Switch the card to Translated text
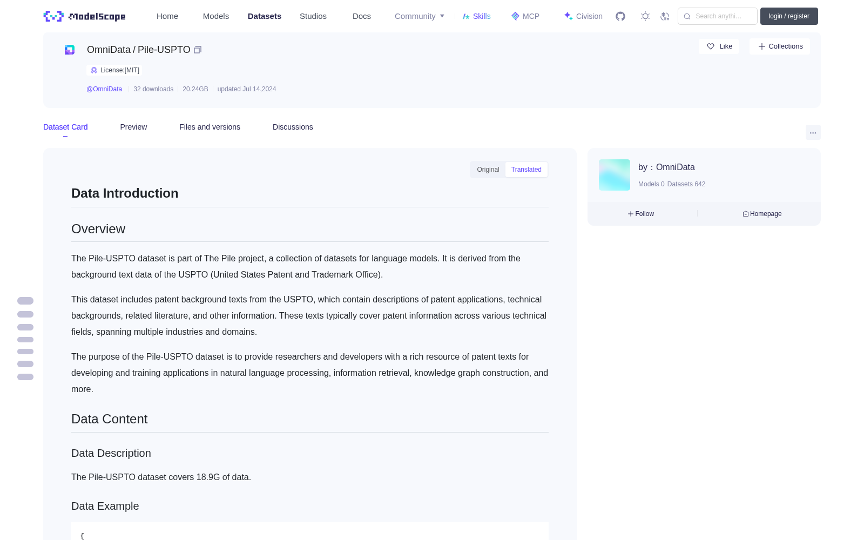 click(526, 170)
